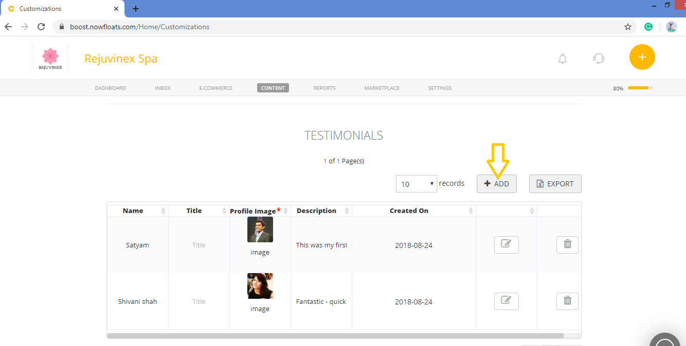Click the table horizontal scrollbar
Image resolution: width=686 pixels, height=346 pixels.
click(335, 336)
